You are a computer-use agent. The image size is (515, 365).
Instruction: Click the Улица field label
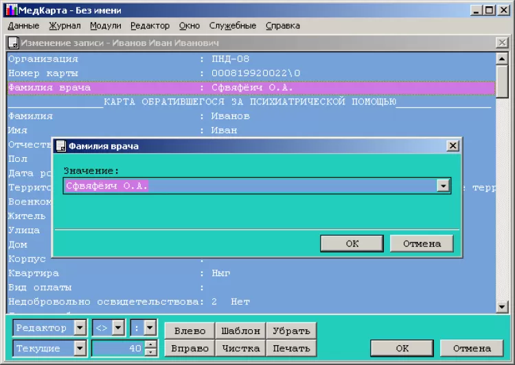(24, 231)
